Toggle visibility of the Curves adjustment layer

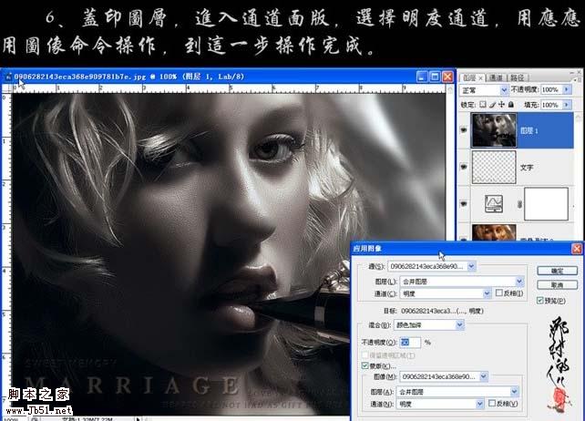point(464,204)
